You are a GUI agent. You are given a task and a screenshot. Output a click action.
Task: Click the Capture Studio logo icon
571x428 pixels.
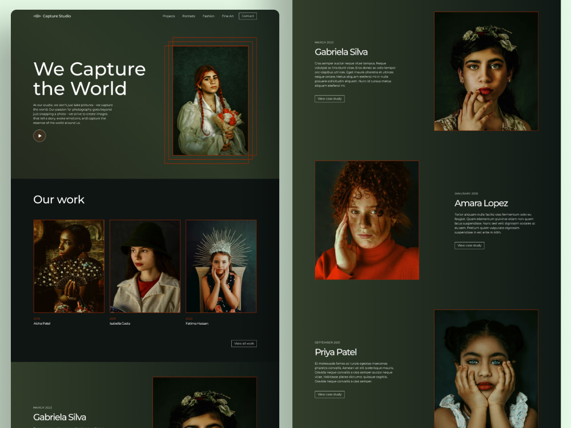point(36,16)
